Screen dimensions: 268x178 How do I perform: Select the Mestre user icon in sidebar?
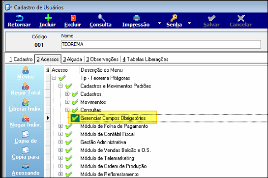tap(26, 70)
